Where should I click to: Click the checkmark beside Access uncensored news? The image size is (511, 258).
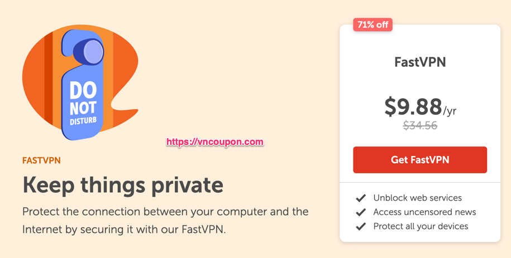tap(361, 212)
